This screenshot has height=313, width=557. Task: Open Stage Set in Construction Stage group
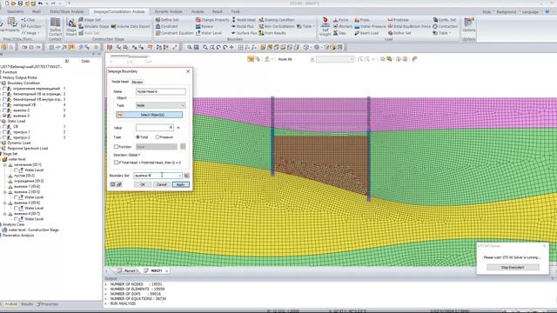tap(90, 20)
